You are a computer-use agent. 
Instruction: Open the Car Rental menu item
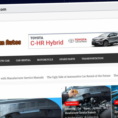pyautogui.click(x=23, y=60)
